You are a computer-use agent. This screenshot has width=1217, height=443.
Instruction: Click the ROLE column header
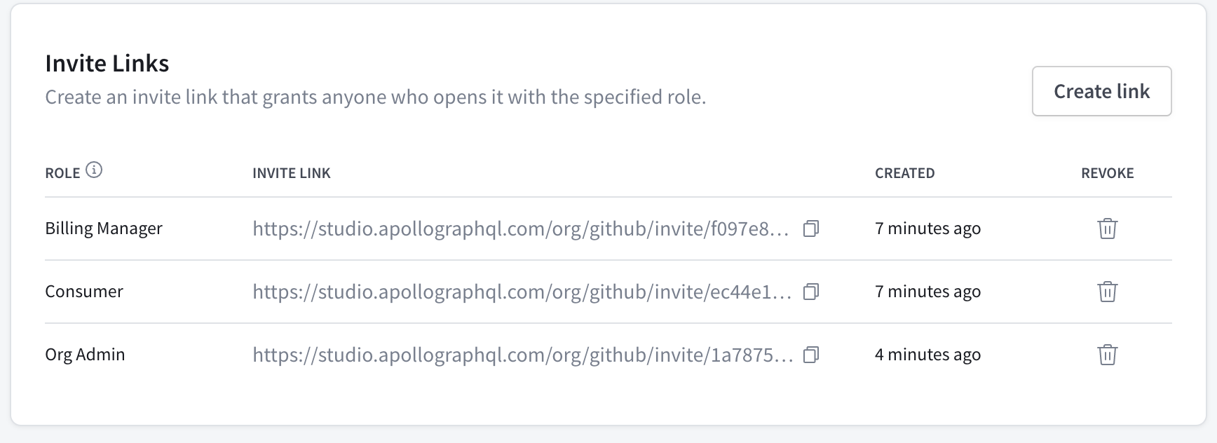coord(61,172)
